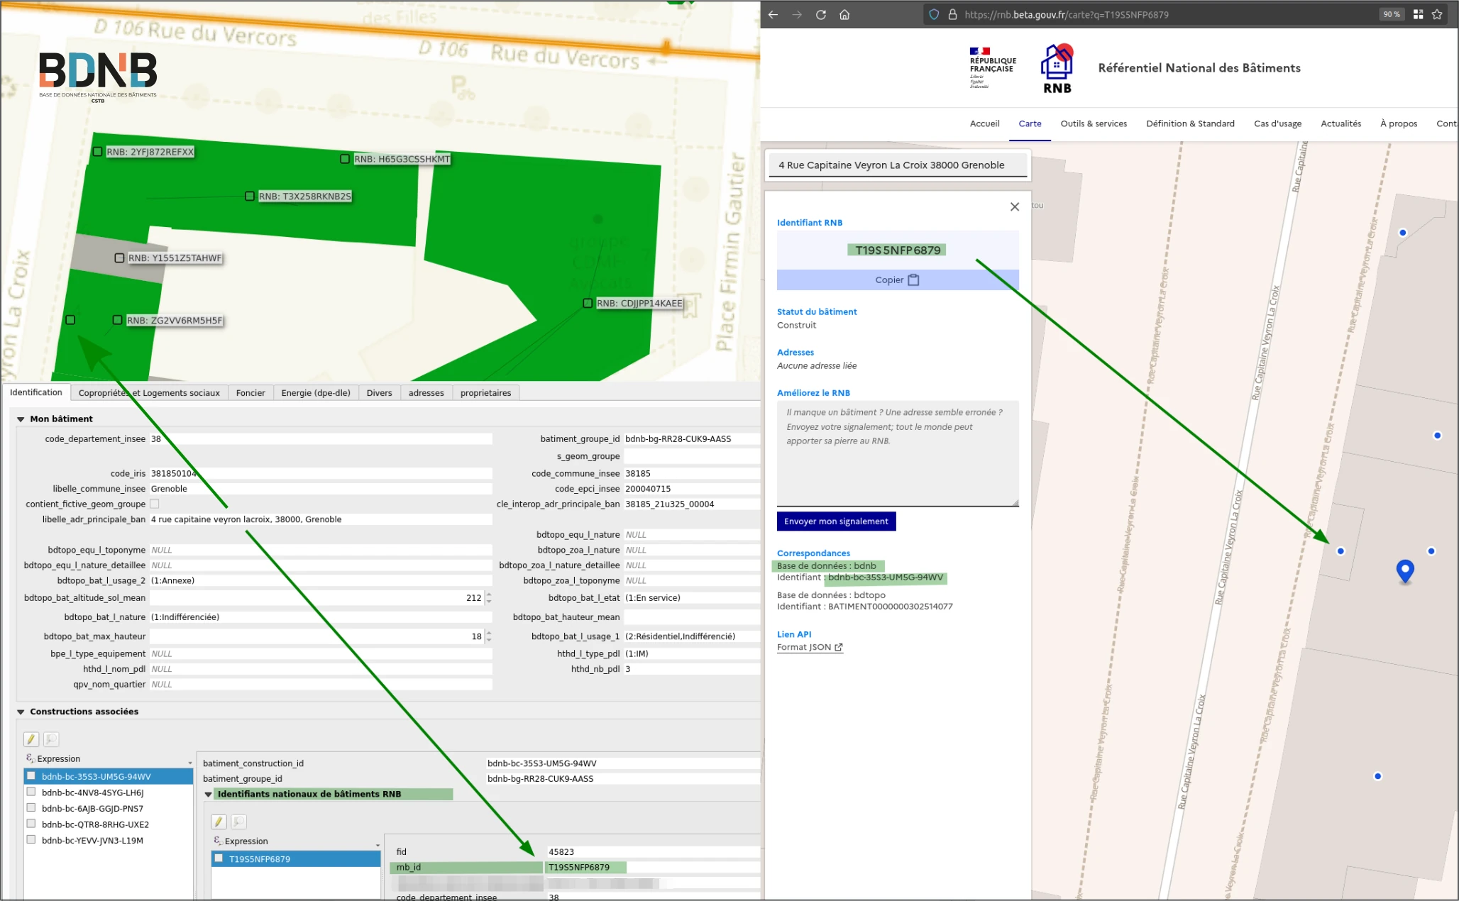Open the browser extensions grid icon
Screen dimensions: 1459x901
tap(1418, 14)
